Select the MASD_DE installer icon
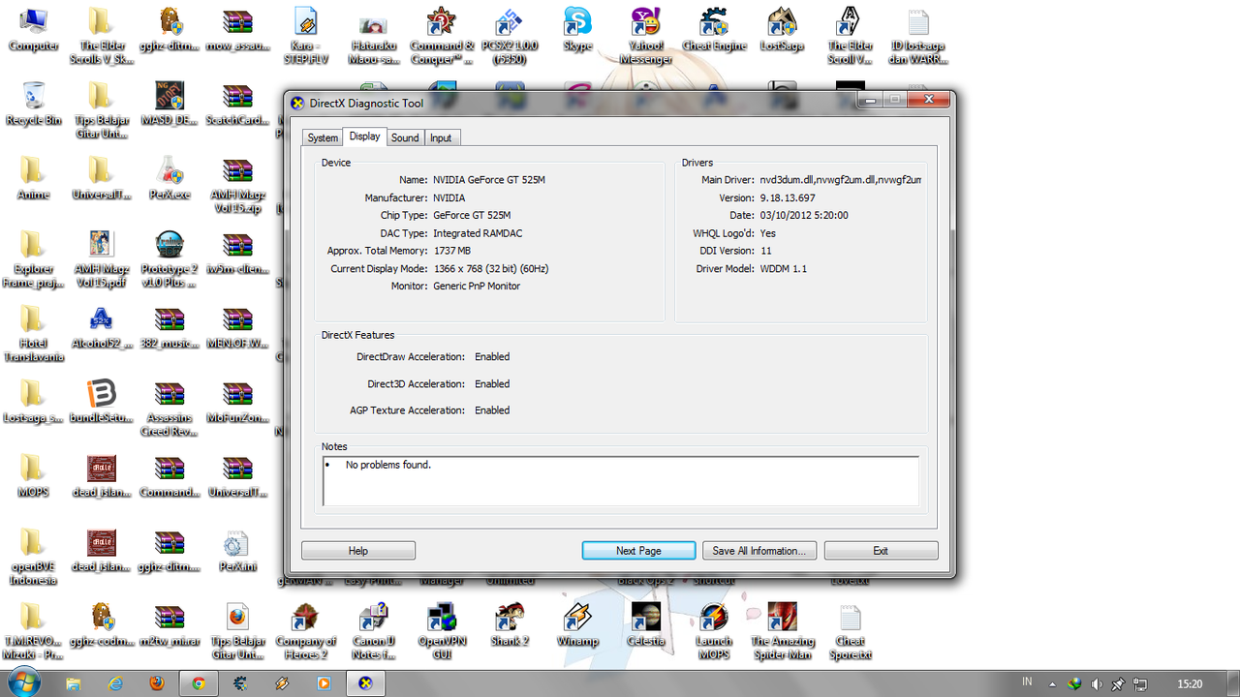This screenshot has height=697, width=1240. click(170, 104)
